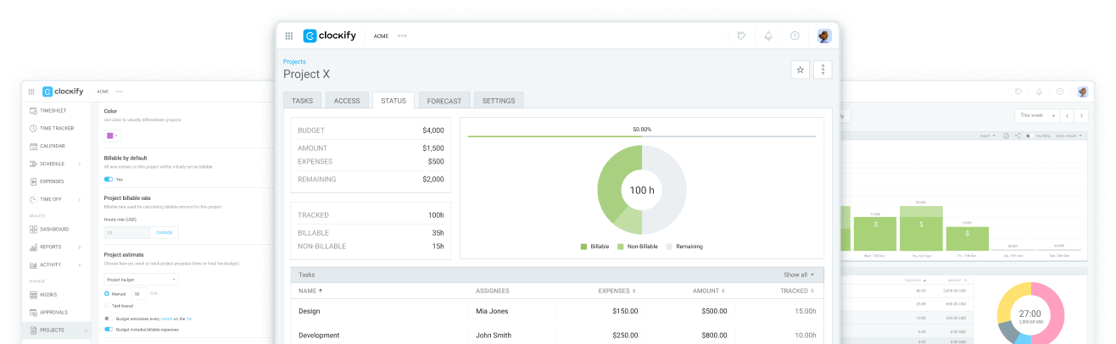The image size is (1116, 344).
Task: Open app grid menu in Project X window
Action: coord(289,36)
